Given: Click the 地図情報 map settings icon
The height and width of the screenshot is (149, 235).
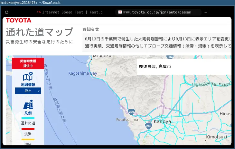Looking at the screenshot, I should 28,76.
